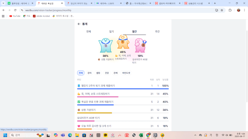Screen dimensions: 248x139
Task: Filter routines by the 셀링 chip
Action: [98, 73]
